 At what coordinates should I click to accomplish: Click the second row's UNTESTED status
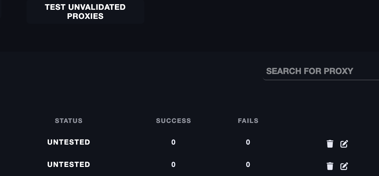click(69, 164)
